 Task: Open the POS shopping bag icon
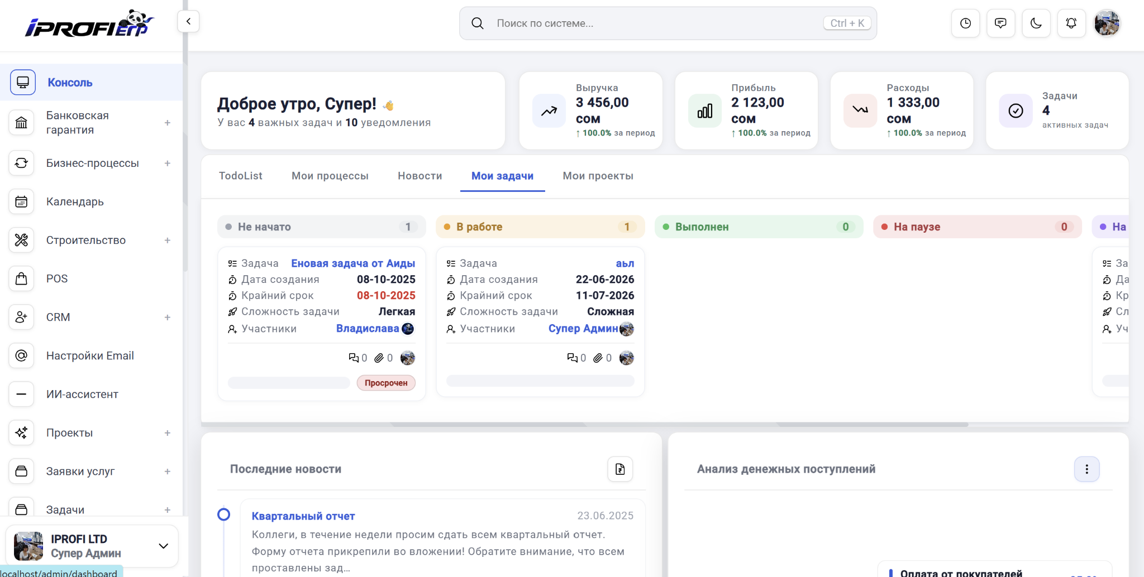[21, 278]
